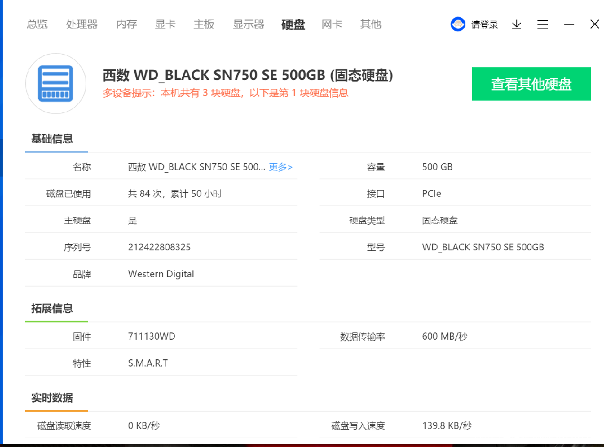
Task: Click the disk usage 共 84 次 value
Action: 174,194
